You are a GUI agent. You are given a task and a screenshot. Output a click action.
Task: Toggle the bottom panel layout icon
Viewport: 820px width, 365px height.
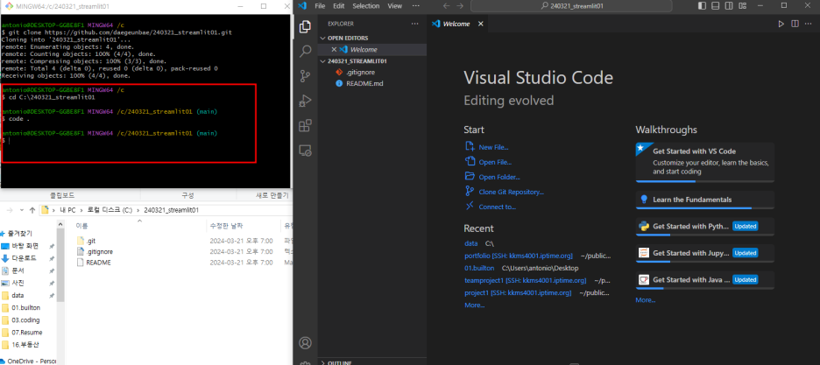pyautogui.click(x=715, y=6)
